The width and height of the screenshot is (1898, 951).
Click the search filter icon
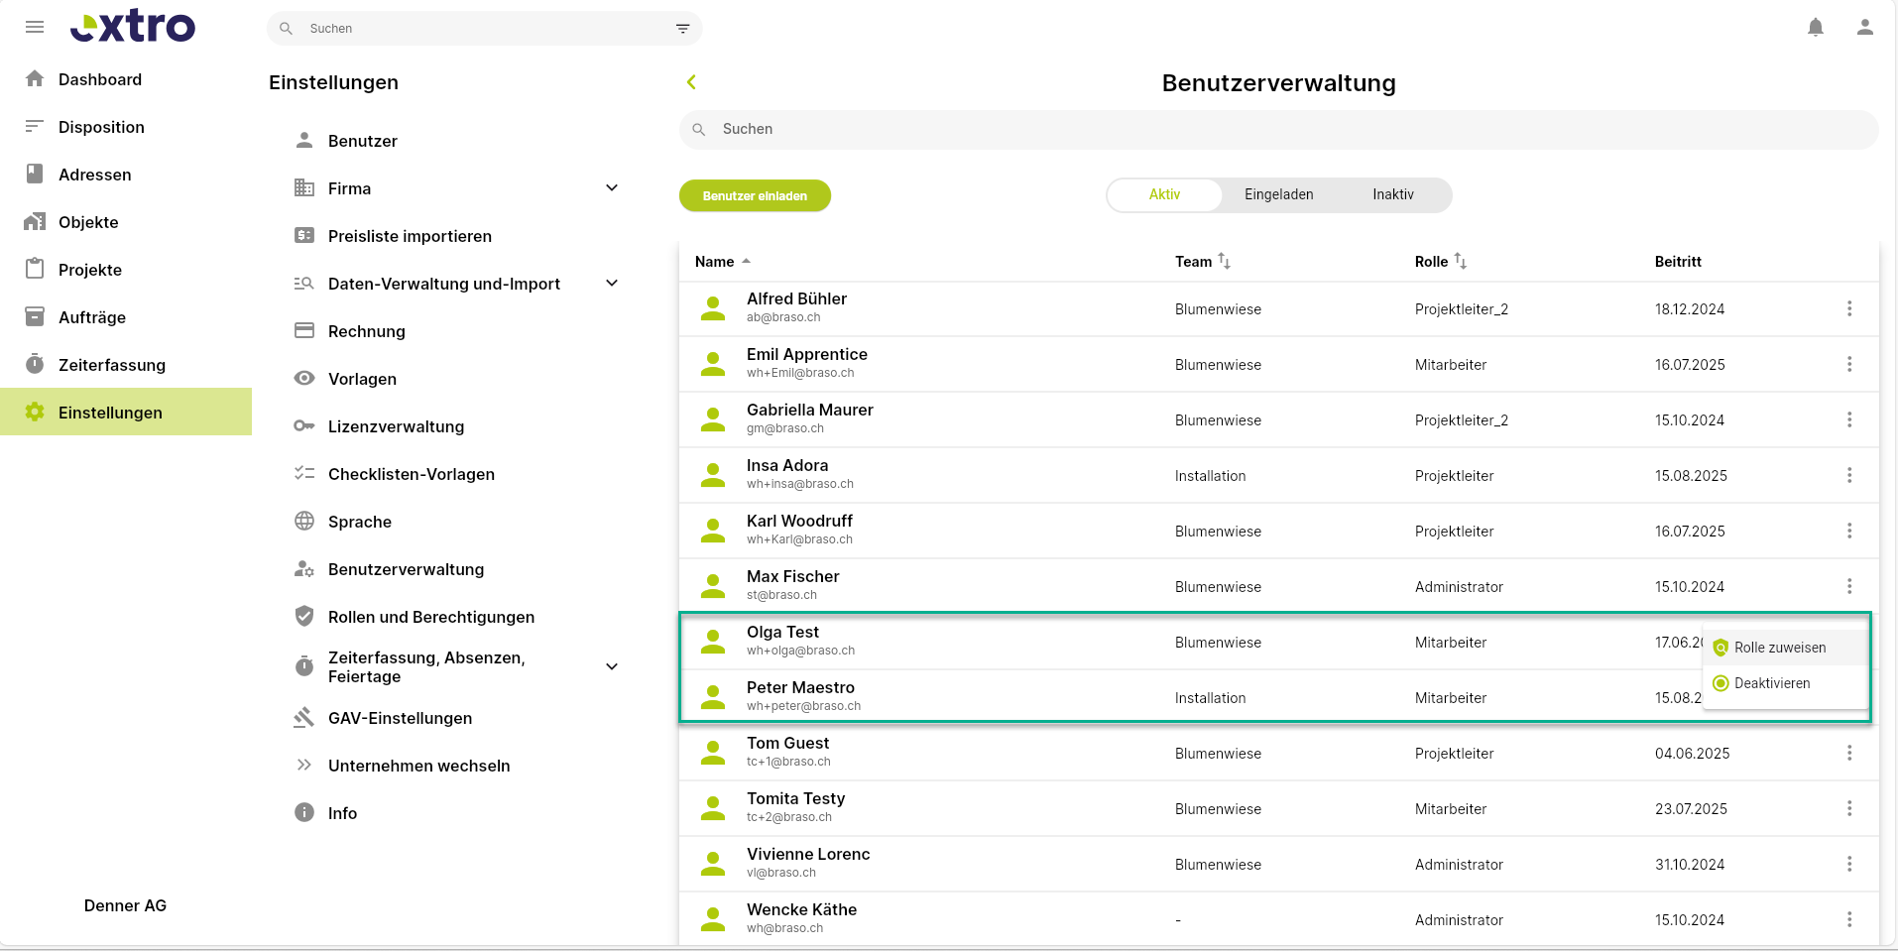click(x=682, y=29)
